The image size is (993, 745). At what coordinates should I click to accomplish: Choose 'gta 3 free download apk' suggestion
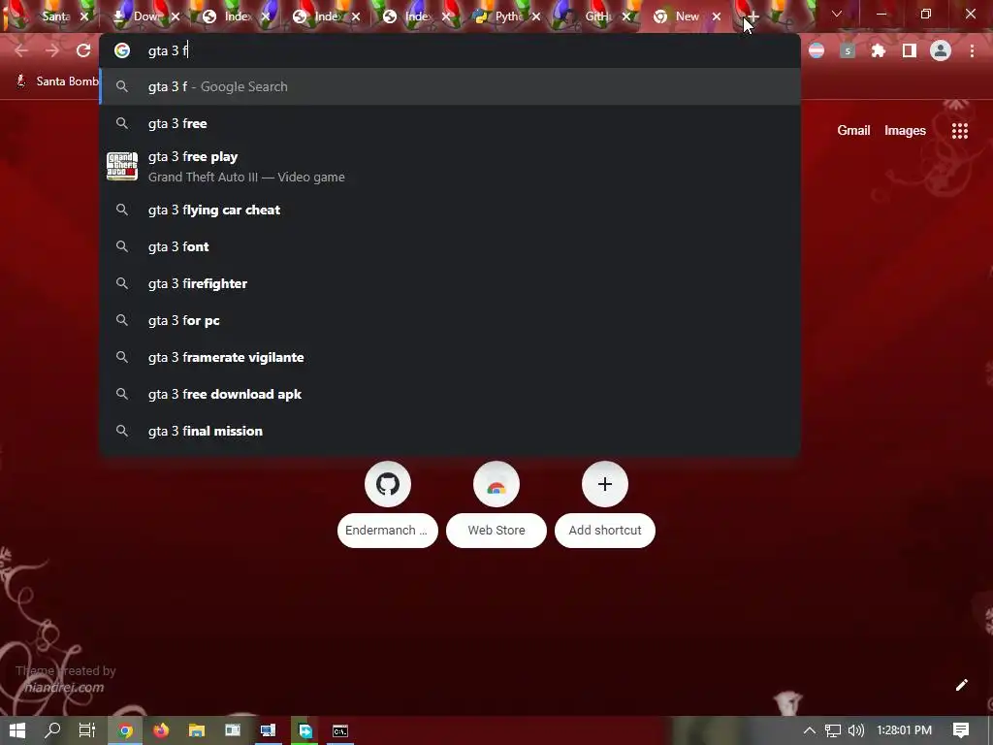coord(450,394)
